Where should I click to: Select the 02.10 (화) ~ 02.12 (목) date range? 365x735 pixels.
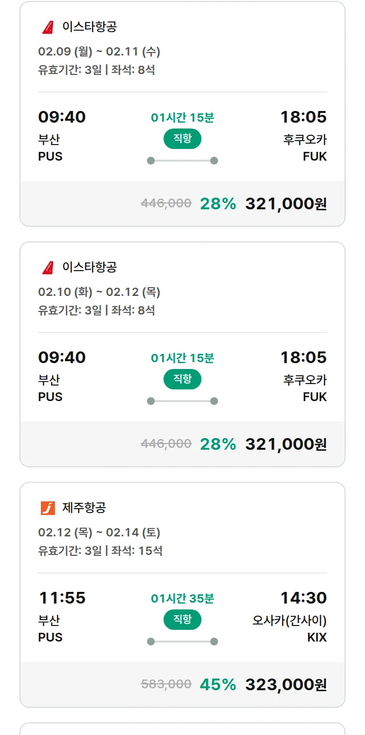click(99, 292)
